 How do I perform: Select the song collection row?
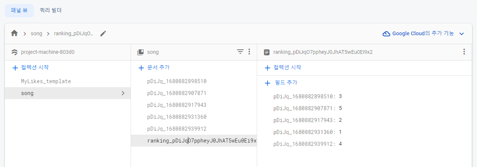click(x=68, y=93)
